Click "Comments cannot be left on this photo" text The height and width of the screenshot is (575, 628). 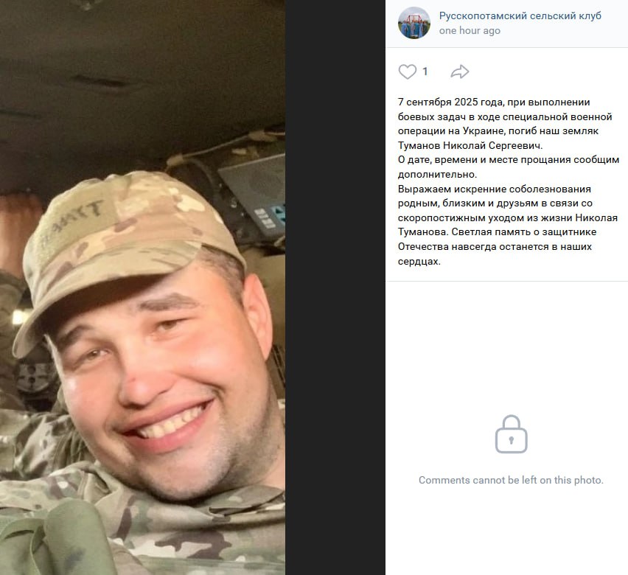pyautogui.click(x=511, y=480)
